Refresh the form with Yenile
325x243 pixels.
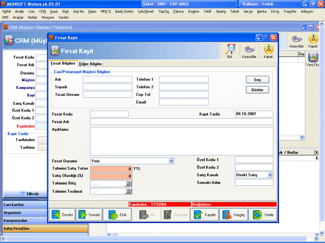tap(263, 215)
